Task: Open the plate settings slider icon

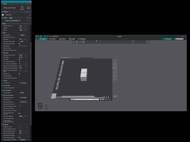Action: [115, 76]
